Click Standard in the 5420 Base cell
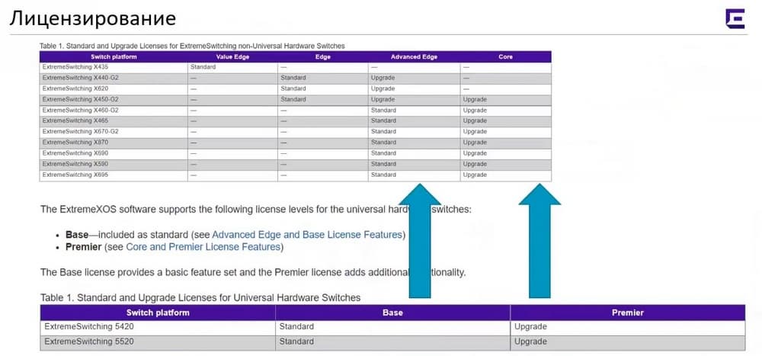Image resolution: width=762 pixels, height=356 pixels. [296, 327]
